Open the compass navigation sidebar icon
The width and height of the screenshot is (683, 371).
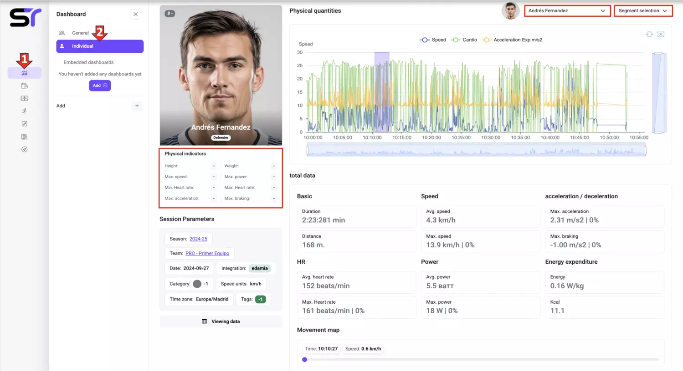click(25, 149)
